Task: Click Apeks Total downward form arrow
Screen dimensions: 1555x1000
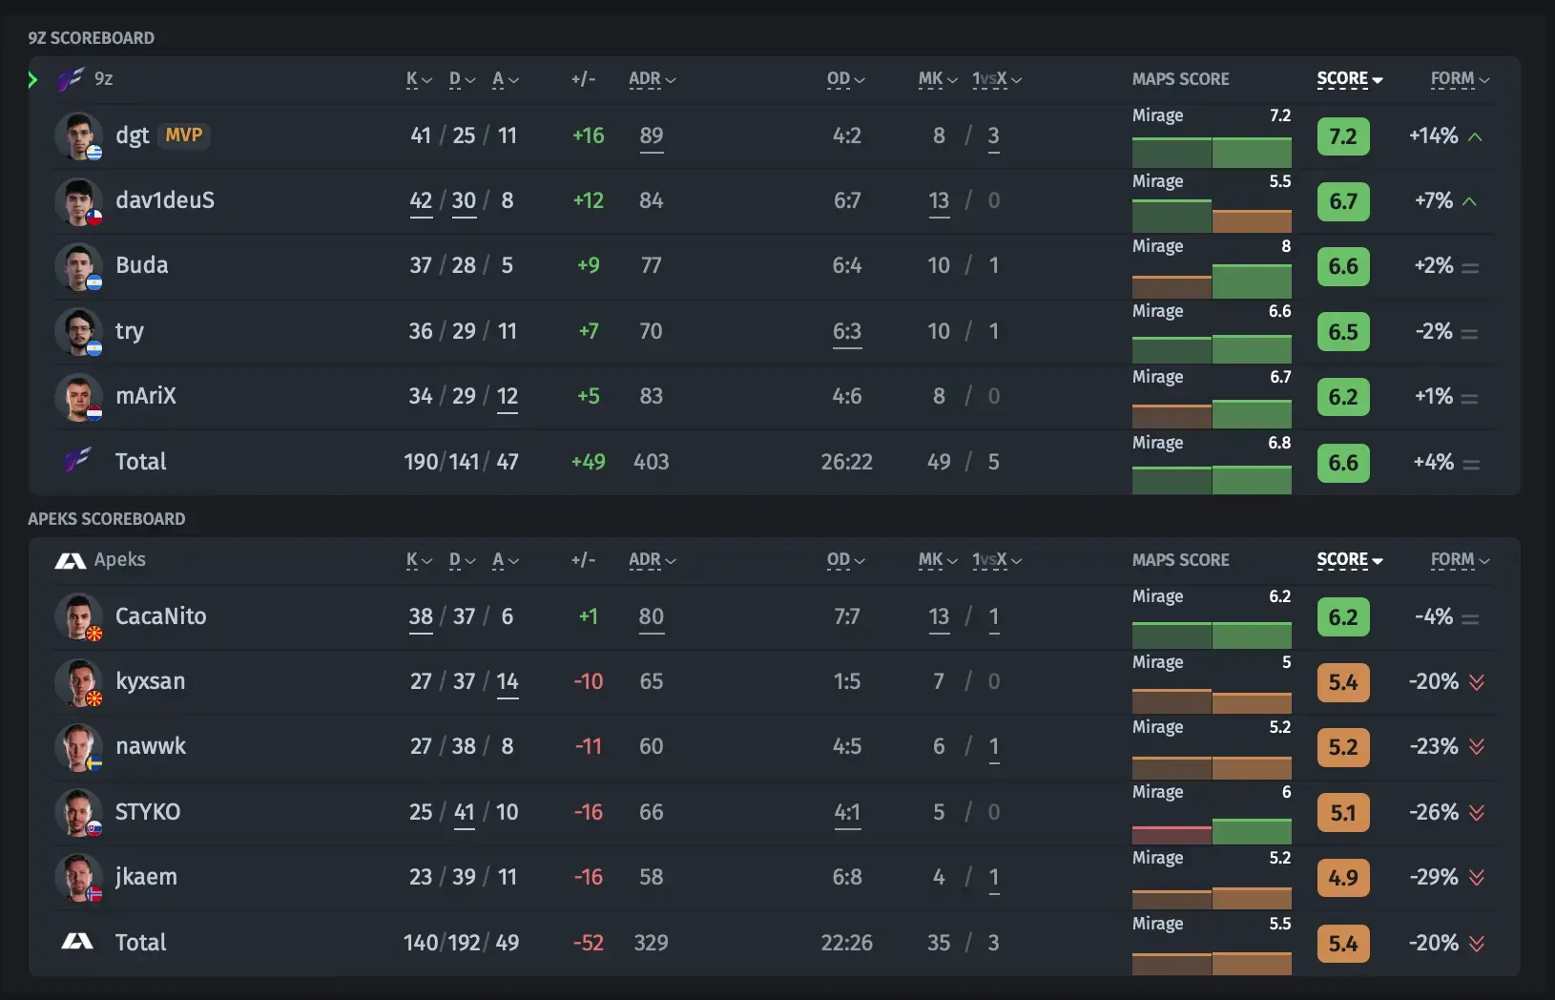Action: tap(1477, 943)
